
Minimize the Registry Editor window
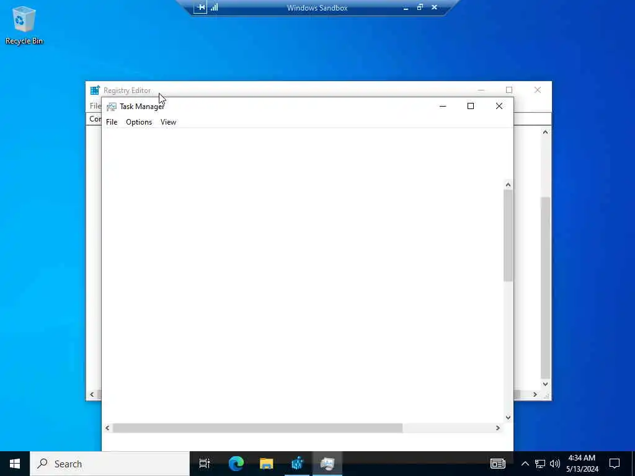click(481, 90)
